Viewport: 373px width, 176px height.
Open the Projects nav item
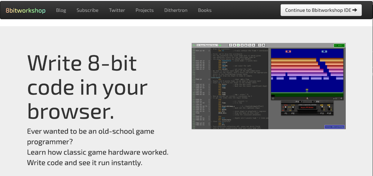click(x=145, y=10)
